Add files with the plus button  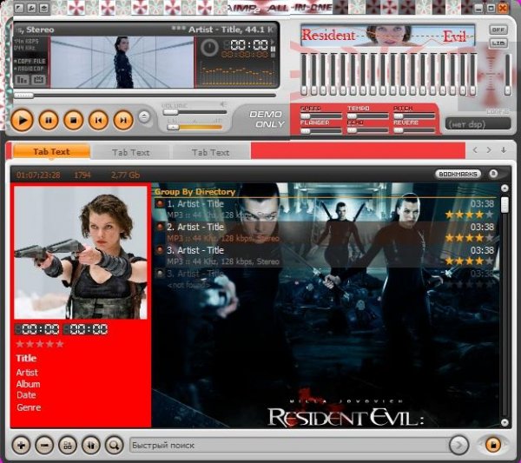pyautogui.click(x=21, y=445)
